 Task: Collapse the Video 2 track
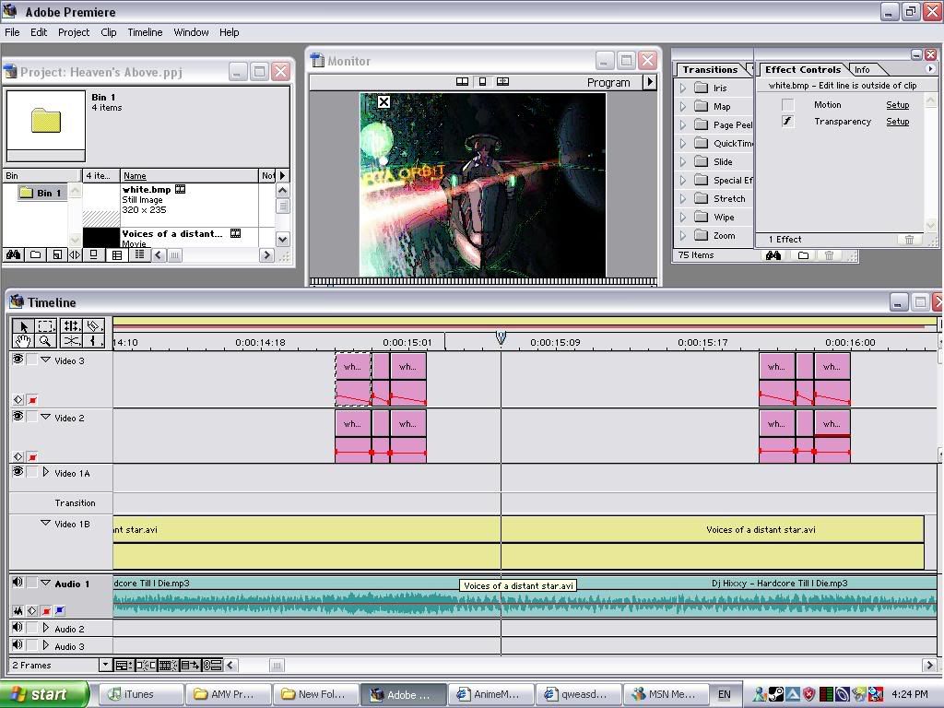45,418
